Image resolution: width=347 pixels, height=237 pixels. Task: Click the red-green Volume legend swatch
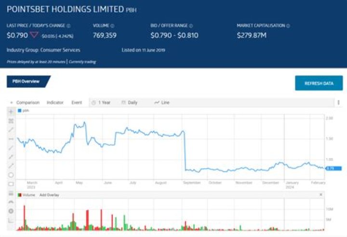pyautogui.click(x=19, y=195)
